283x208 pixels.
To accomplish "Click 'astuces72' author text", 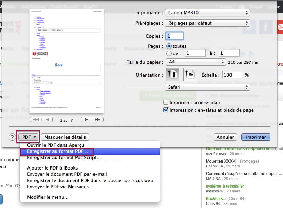I will [x=215, y=191].
